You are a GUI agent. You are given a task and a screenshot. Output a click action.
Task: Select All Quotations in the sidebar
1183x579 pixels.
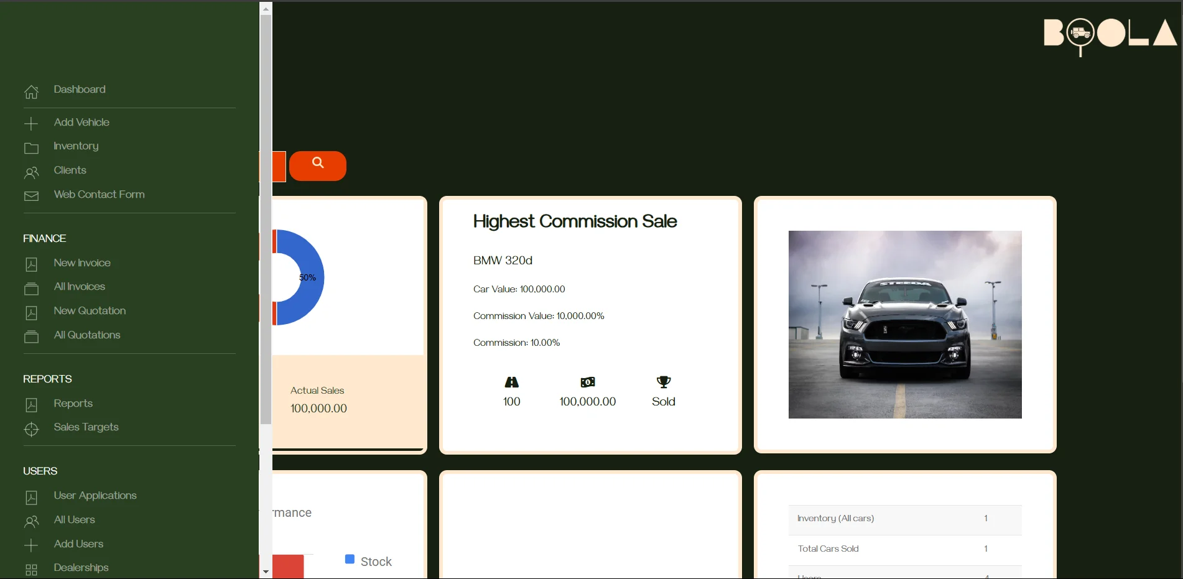(x=87, y=335)
